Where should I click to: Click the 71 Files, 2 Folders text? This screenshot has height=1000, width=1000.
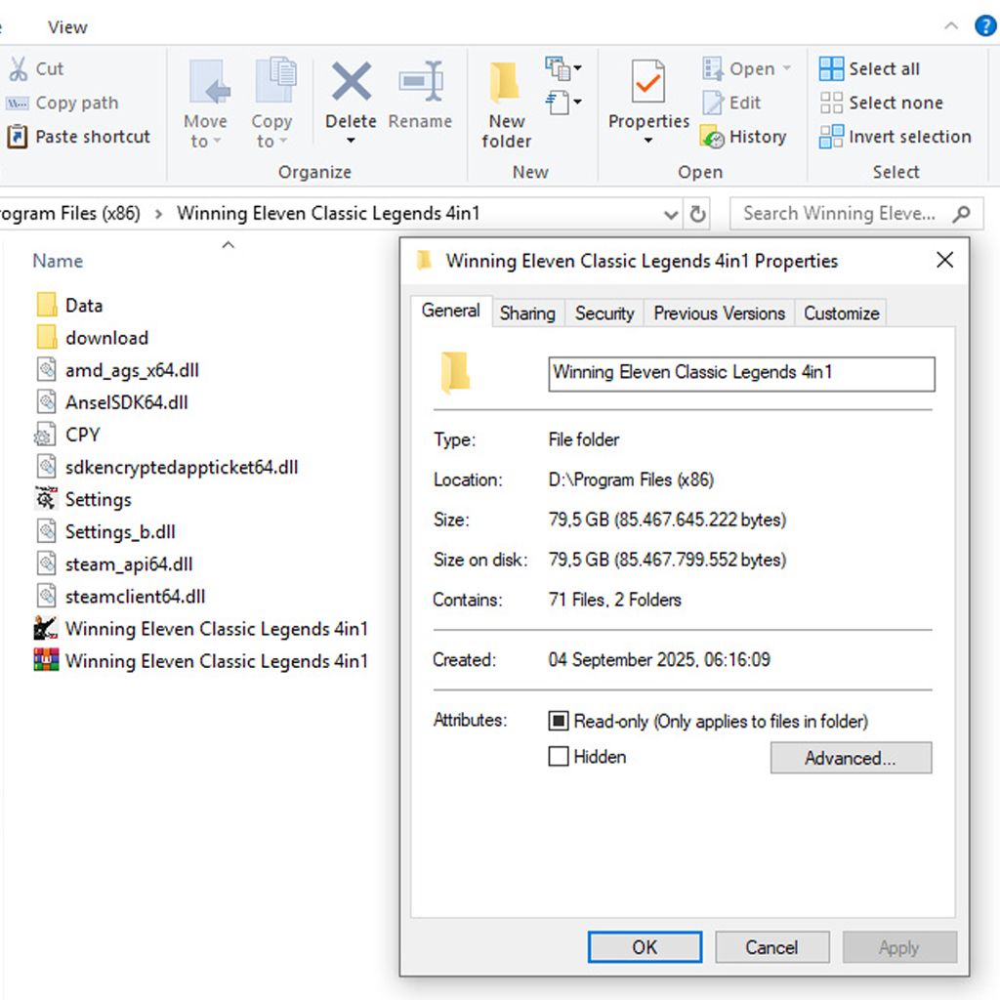tap(615, 601)
